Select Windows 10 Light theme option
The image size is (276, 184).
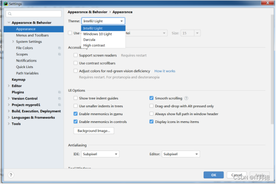pyautogui.click(x=103, y=34)
